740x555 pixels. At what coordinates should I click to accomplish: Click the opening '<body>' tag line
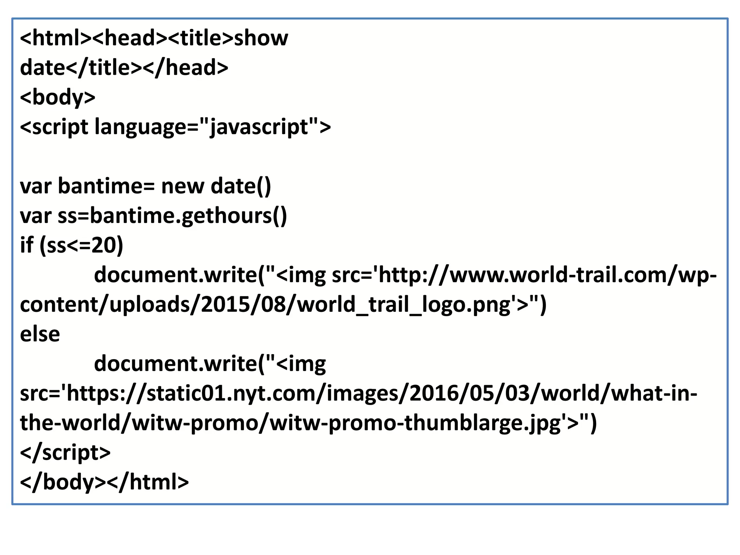(x=58, y=98)
